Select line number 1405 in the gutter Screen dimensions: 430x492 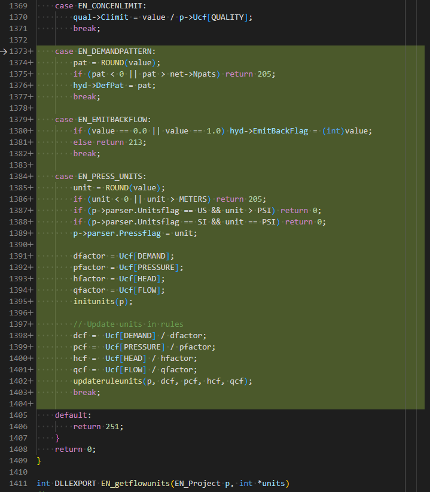(x=19, y=415)
